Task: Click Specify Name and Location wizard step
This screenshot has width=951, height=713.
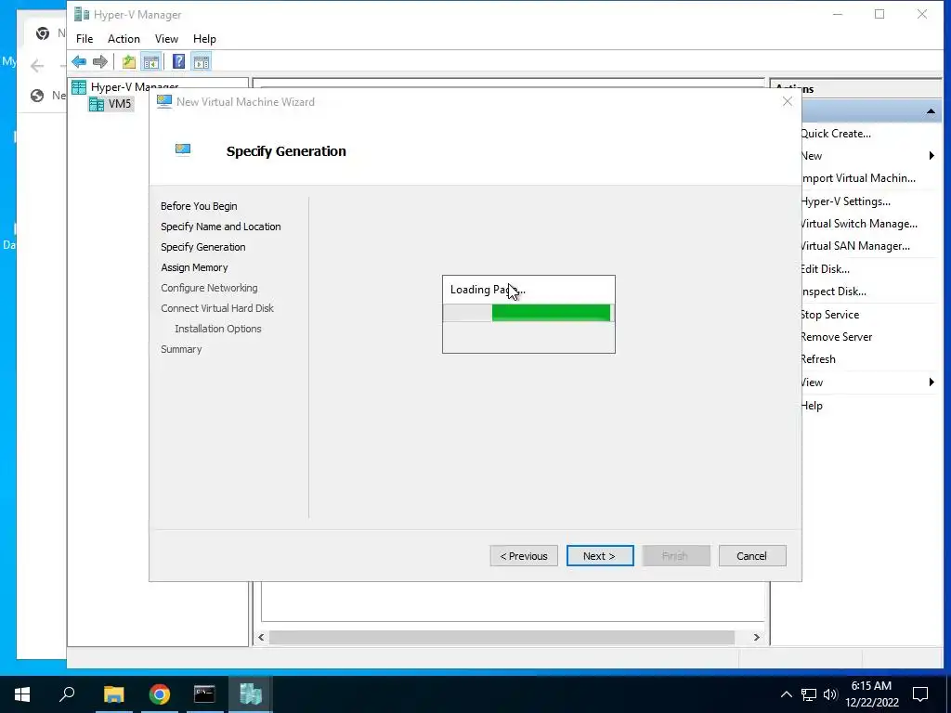Action: 221,227
